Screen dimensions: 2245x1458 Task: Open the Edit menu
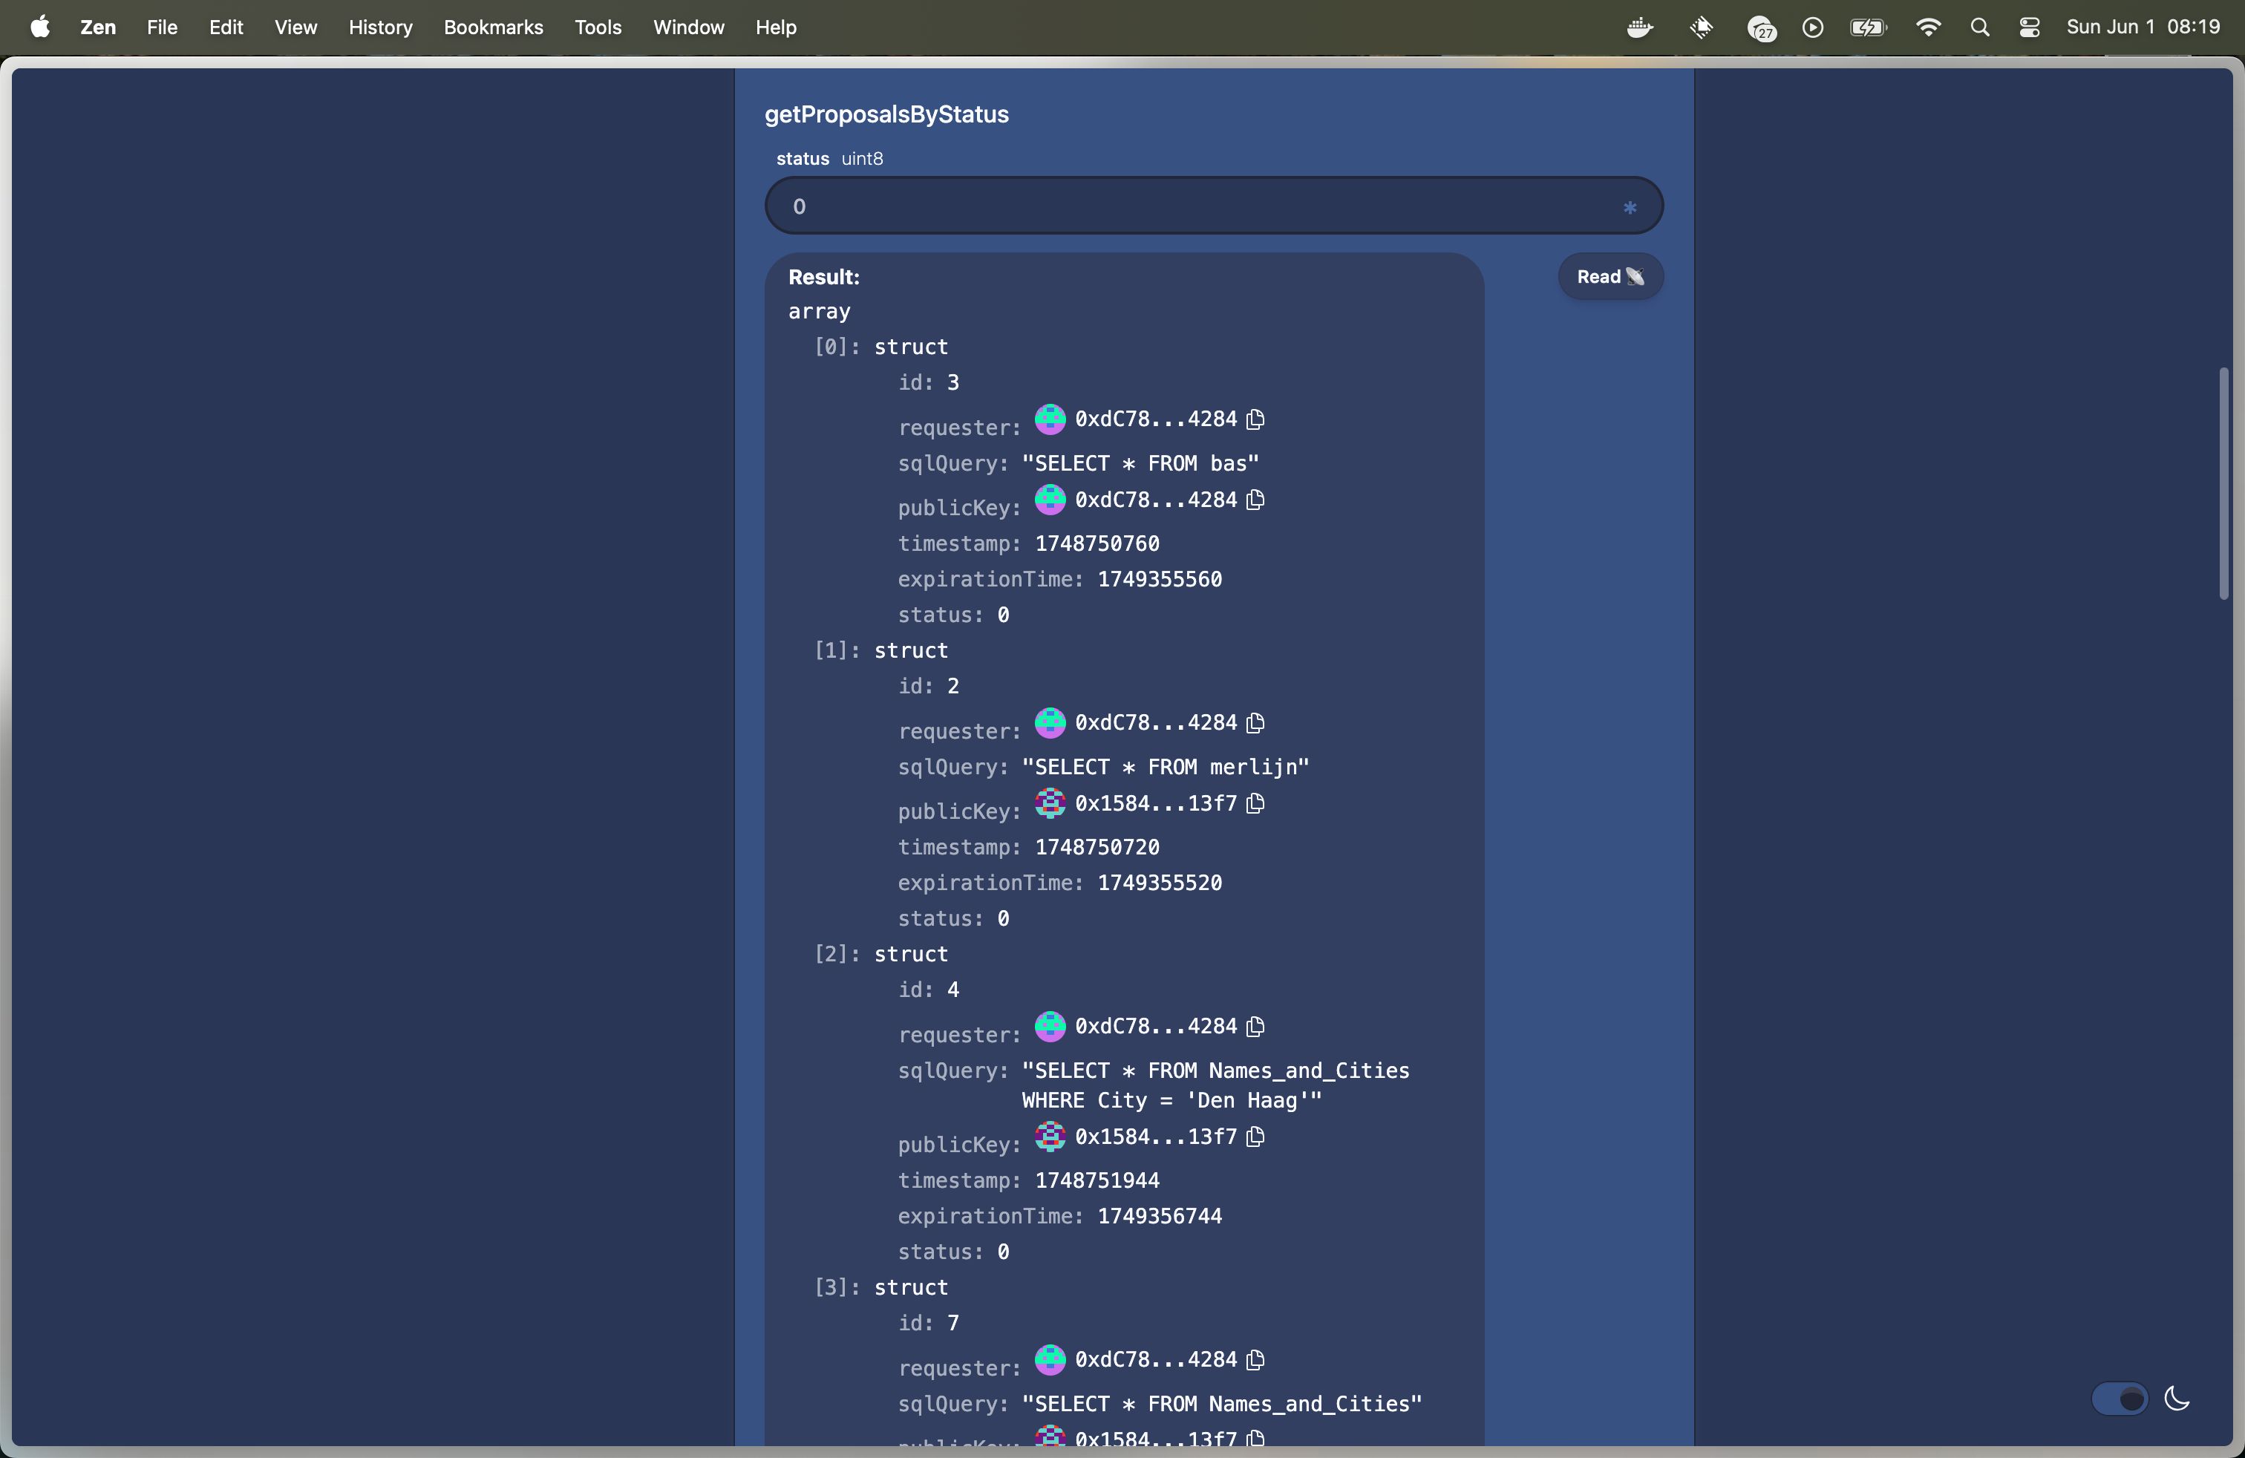(x=226, y=27)
